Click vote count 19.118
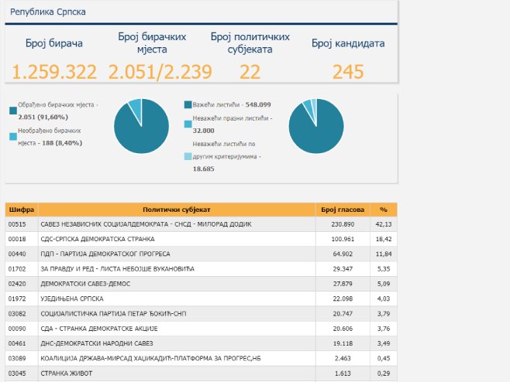Screen dimensions: 510x382 click(x=343, y=343)
